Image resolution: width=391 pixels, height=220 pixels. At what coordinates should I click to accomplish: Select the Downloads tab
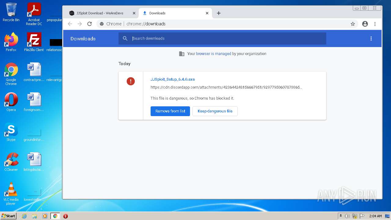click(x=175, y=13)
